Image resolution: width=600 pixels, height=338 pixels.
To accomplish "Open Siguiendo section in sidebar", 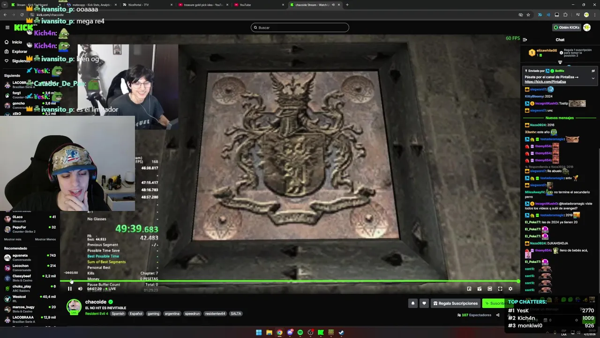I will pyautogui.click(x=17, y=61).
